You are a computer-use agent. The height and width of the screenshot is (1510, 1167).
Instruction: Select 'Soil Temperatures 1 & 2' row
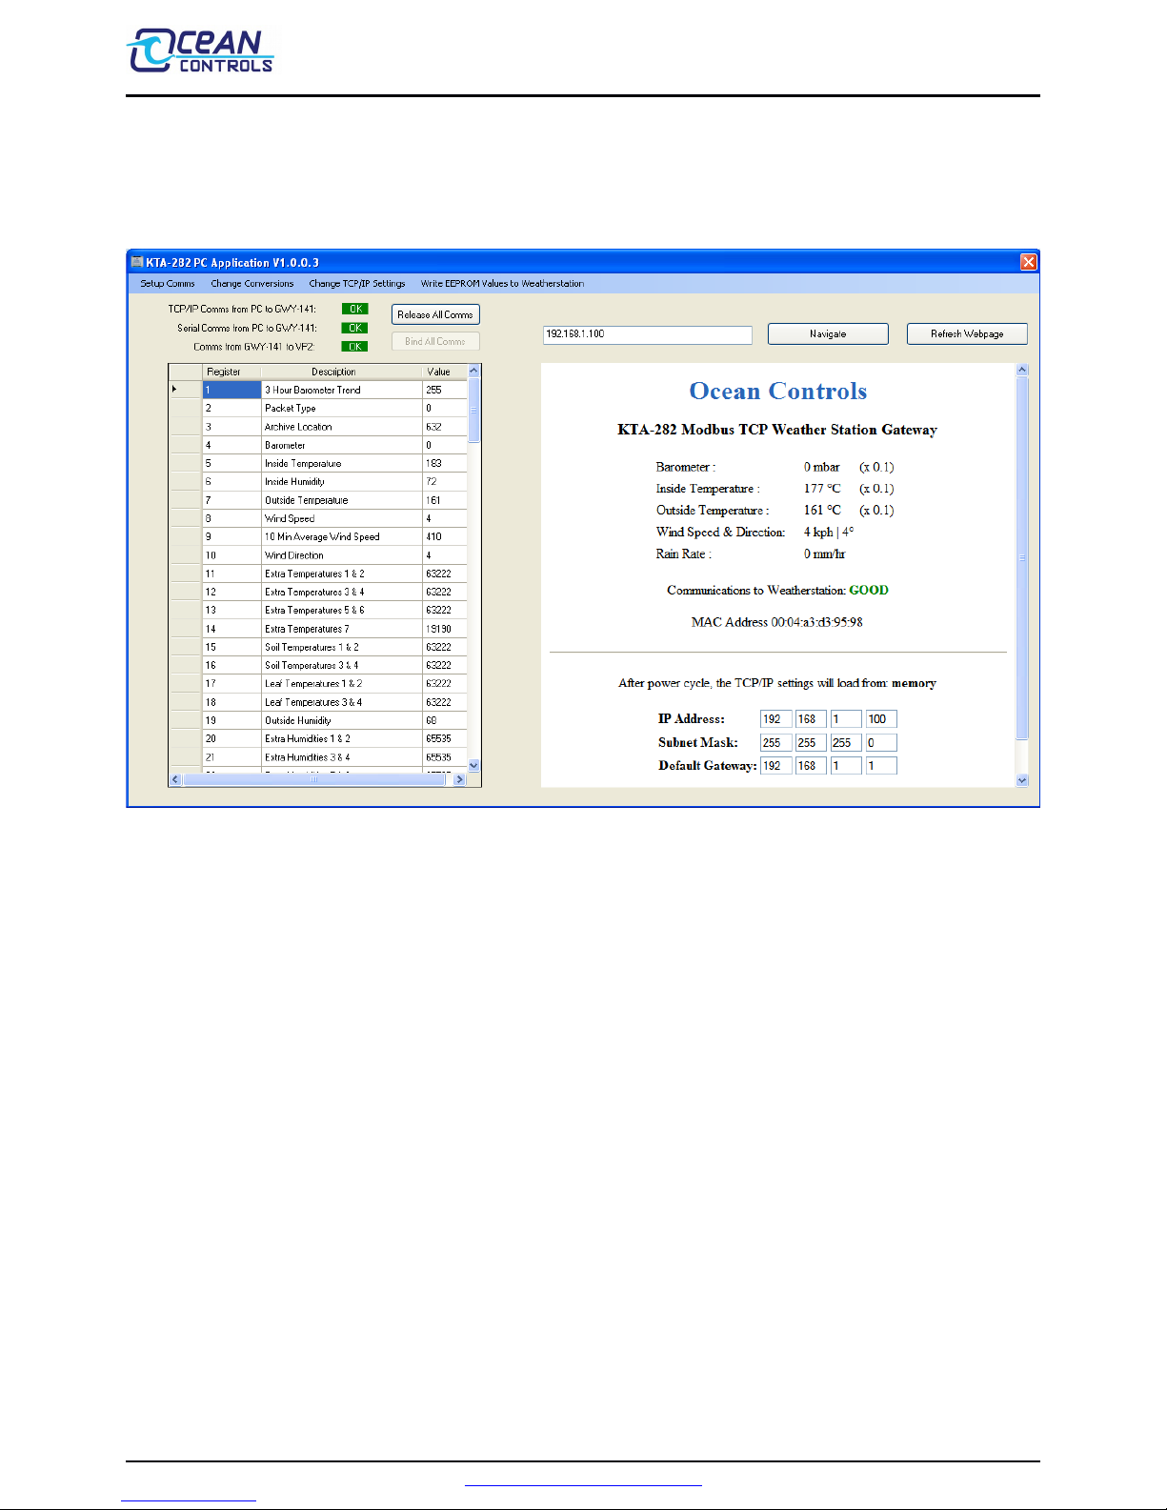click(318, 647)
